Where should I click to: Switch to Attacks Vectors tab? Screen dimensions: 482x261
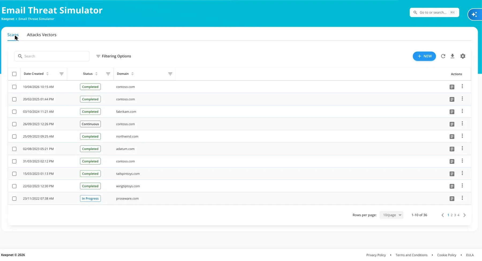42,35
